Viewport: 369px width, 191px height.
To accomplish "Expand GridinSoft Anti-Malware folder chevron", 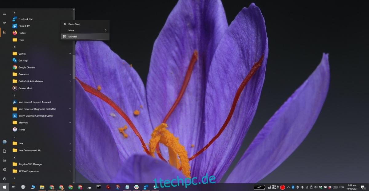I will tap(70, 81).
